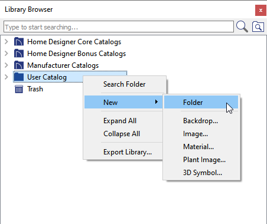Open the New submenu entry
Viewport: 267px width, 224px height.
pos(123,102)
